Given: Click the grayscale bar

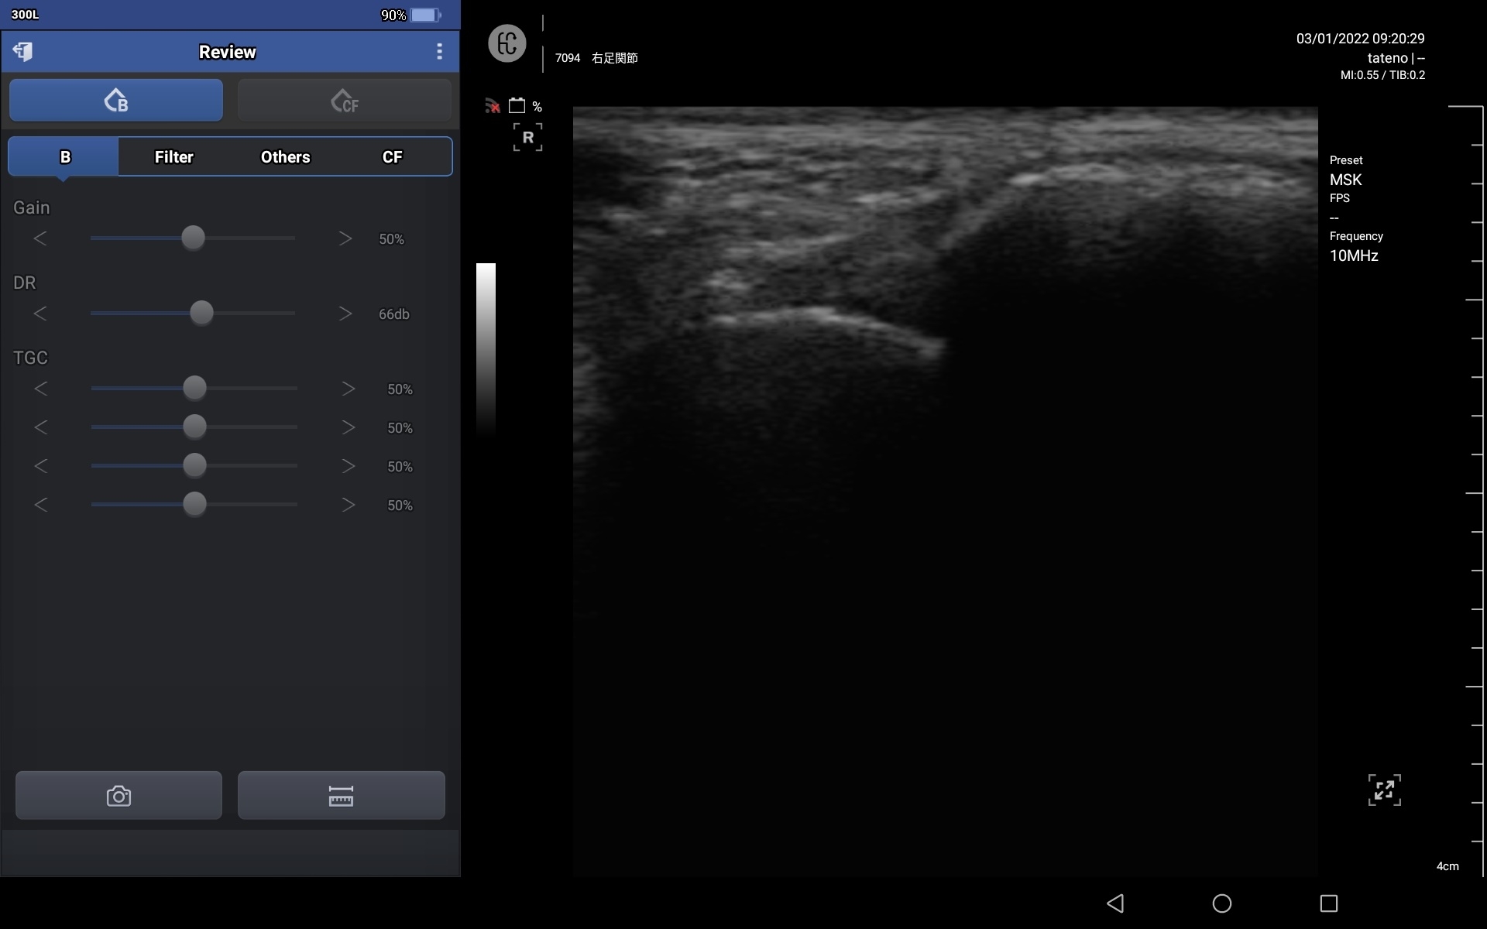Looking at the screenshot, I should click(x=486, y=348).
